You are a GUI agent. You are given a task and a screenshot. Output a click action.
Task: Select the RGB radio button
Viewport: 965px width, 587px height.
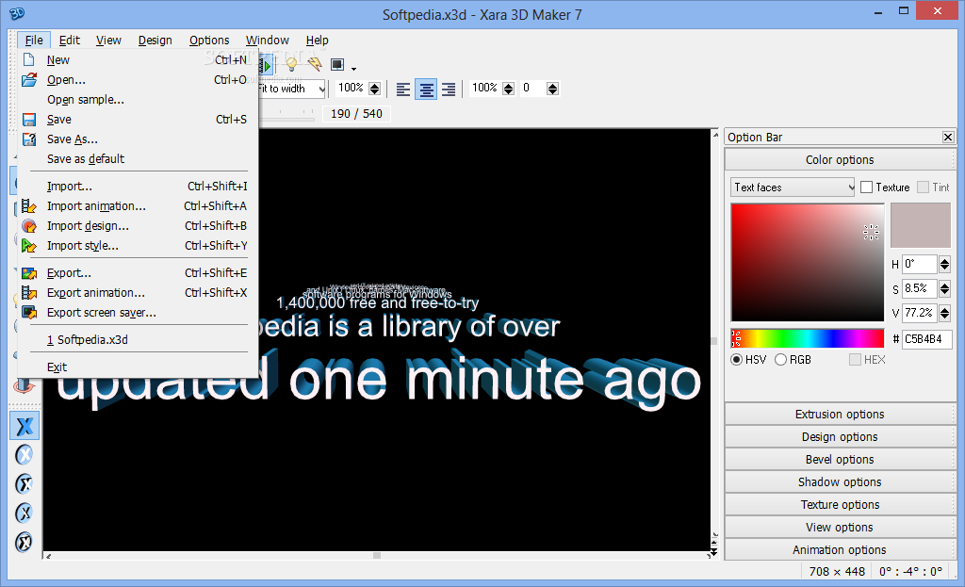[x=780, y=359]
